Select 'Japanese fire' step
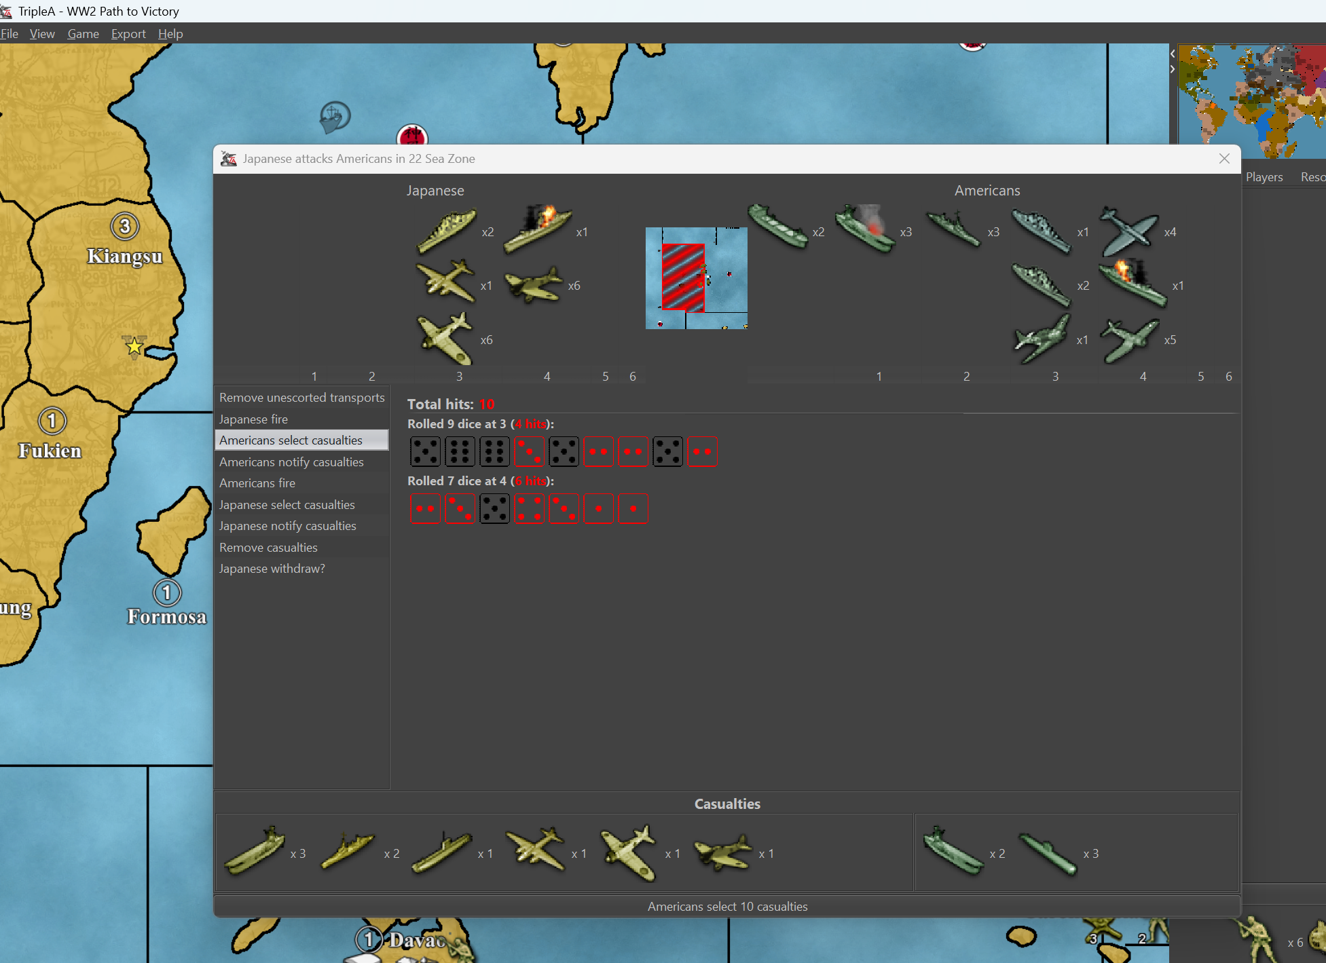 pos(301,419)
